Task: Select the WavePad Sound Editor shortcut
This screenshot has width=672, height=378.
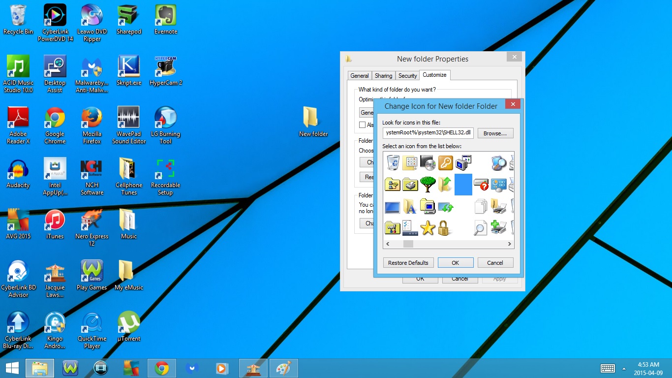Action: pos(129,126)
